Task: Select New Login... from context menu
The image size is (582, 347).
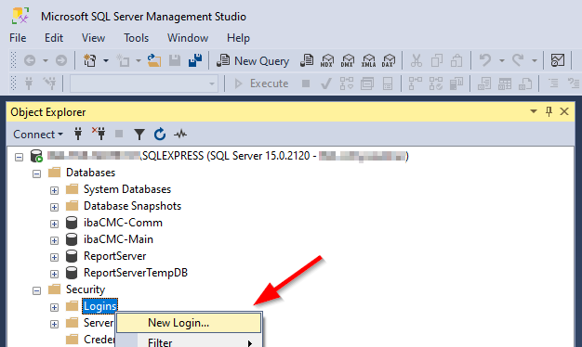Action: coord(189,323)
